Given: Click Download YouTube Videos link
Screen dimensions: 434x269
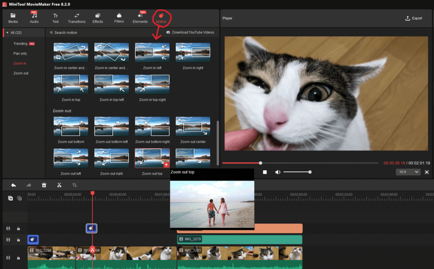Looking at the screenshot, I should pyautogui.click(x=190, y=32).
